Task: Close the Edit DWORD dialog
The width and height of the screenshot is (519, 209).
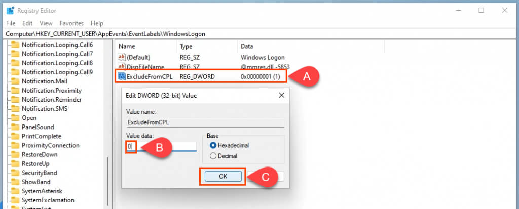Action: (x=281, y=96)
